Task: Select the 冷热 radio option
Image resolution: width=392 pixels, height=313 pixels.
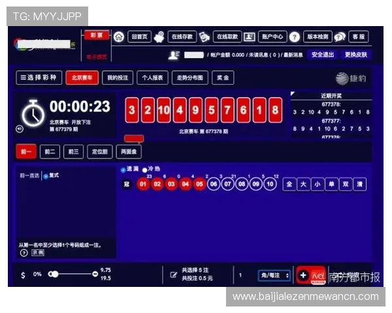Action: click(144, 170)
